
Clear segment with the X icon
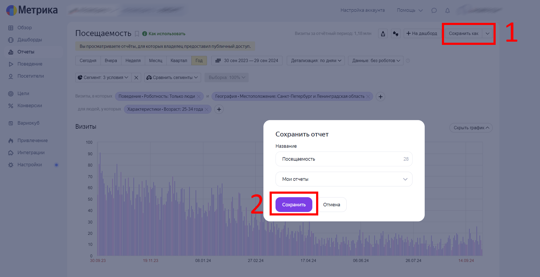click(x=136, y=78)
